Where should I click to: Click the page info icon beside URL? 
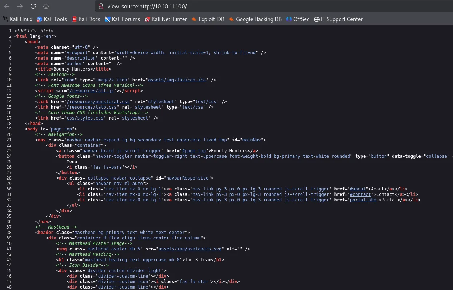101,7
